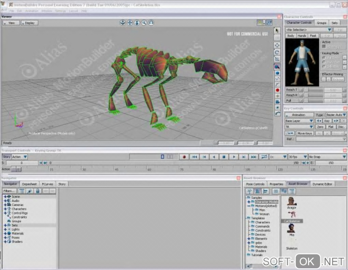
Task: Click the Zero button in Key Controls
Action: (320, 127)
